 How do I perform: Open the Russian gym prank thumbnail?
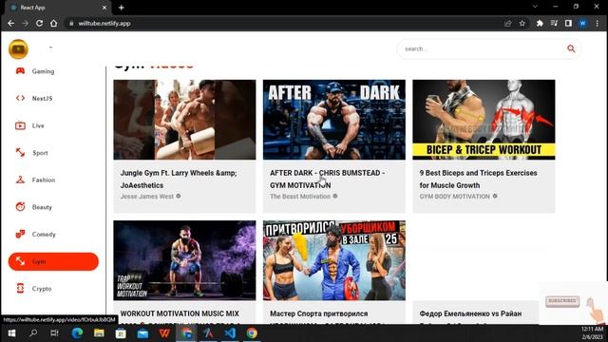tap(334, 260)
